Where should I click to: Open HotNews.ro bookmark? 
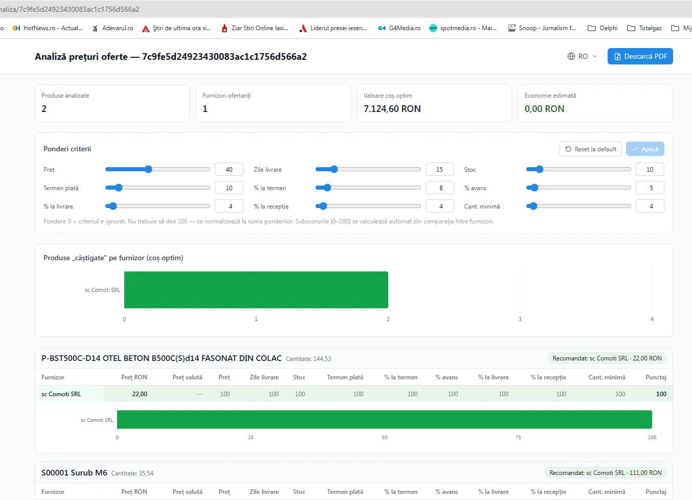point(48,28)
